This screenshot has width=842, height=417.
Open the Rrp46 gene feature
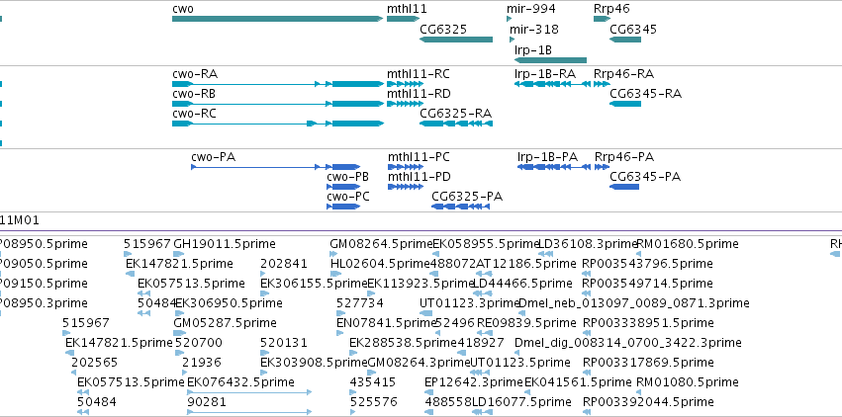(602, 19)
